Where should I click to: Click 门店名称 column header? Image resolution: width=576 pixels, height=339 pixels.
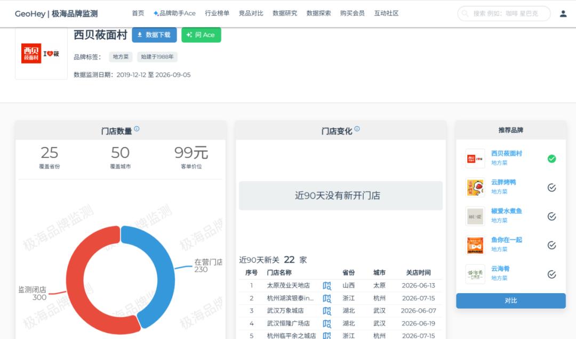point(279,272)
